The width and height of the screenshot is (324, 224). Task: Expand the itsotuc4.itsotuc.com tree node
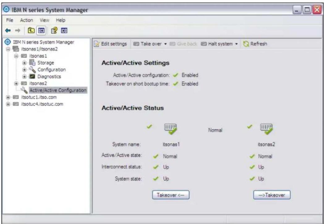(x=8, y=104)
